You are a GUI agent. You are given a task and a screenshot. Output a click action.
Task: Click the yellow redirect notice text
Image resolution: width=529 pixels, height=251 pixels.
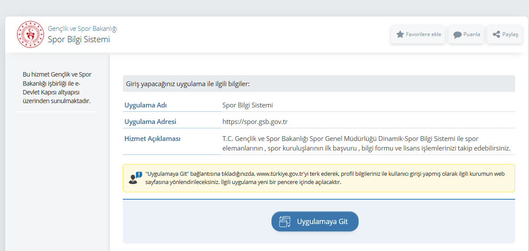(325, 178)
